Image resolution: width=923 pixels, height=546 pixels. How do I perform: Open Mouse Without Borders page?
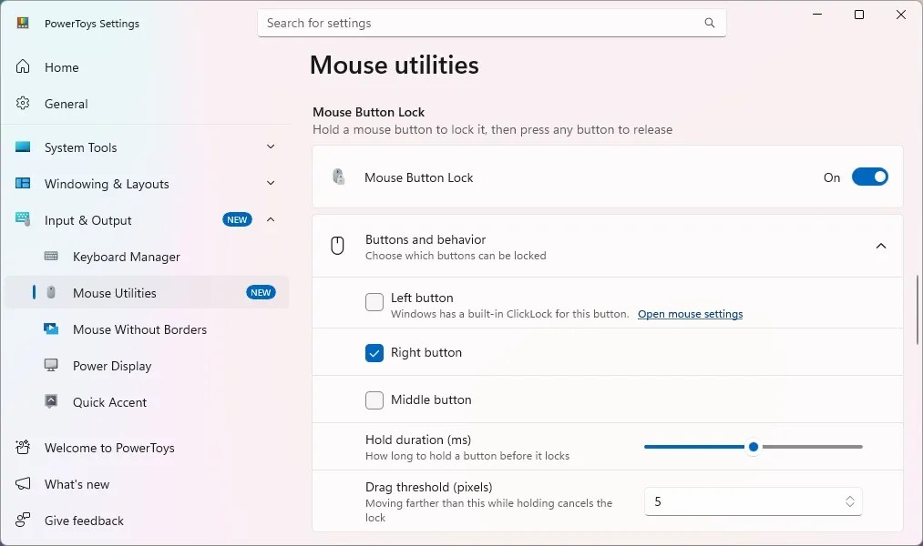pos(146,329)
